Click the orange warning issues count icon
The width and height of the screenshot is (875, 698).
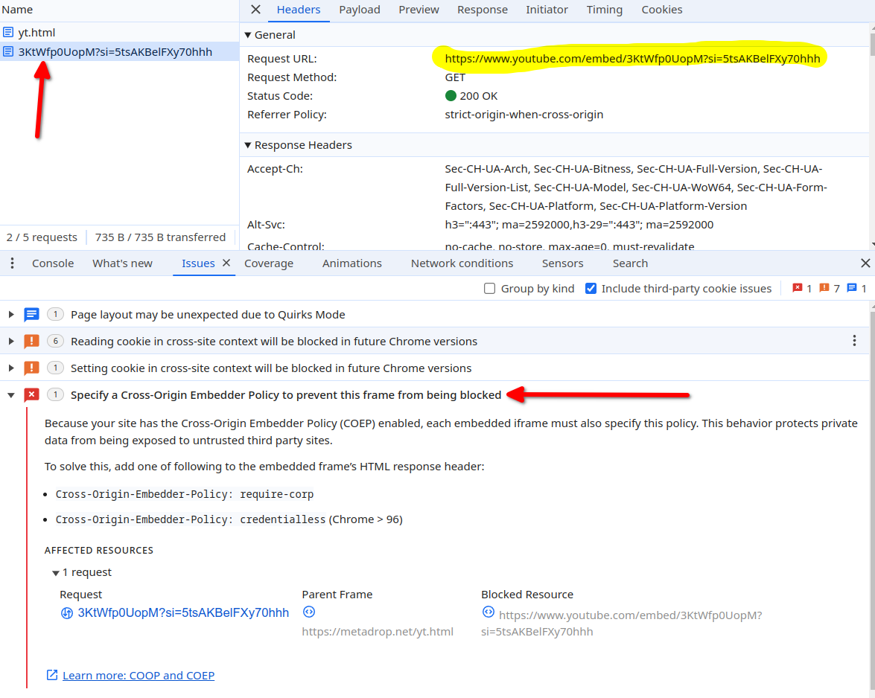coord(824,288)
